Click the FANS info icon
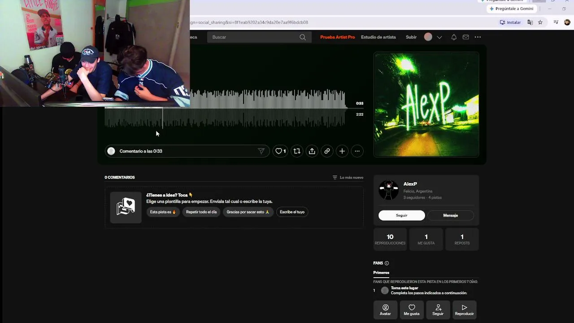The height and width of the screenshot is (323, 574). 387,263
